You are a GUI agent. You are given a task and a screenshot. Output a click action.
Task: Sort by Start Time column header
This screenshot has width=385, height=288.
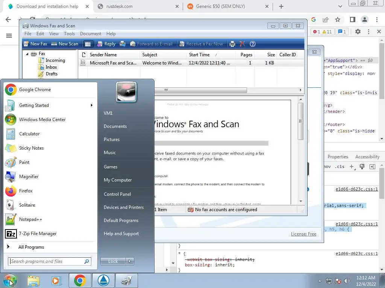click(x=211, y=55)
